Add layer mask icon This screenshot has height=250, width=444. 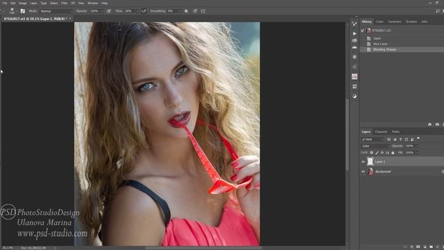(418, 247)
